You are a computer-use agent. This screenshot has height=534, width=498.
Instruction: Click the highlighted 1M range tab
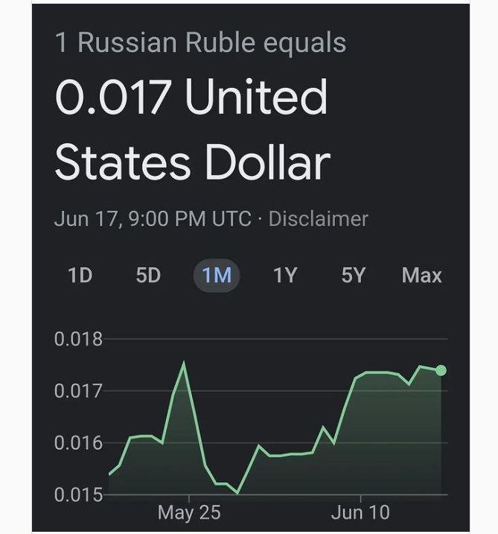click(x=217, y=276)
